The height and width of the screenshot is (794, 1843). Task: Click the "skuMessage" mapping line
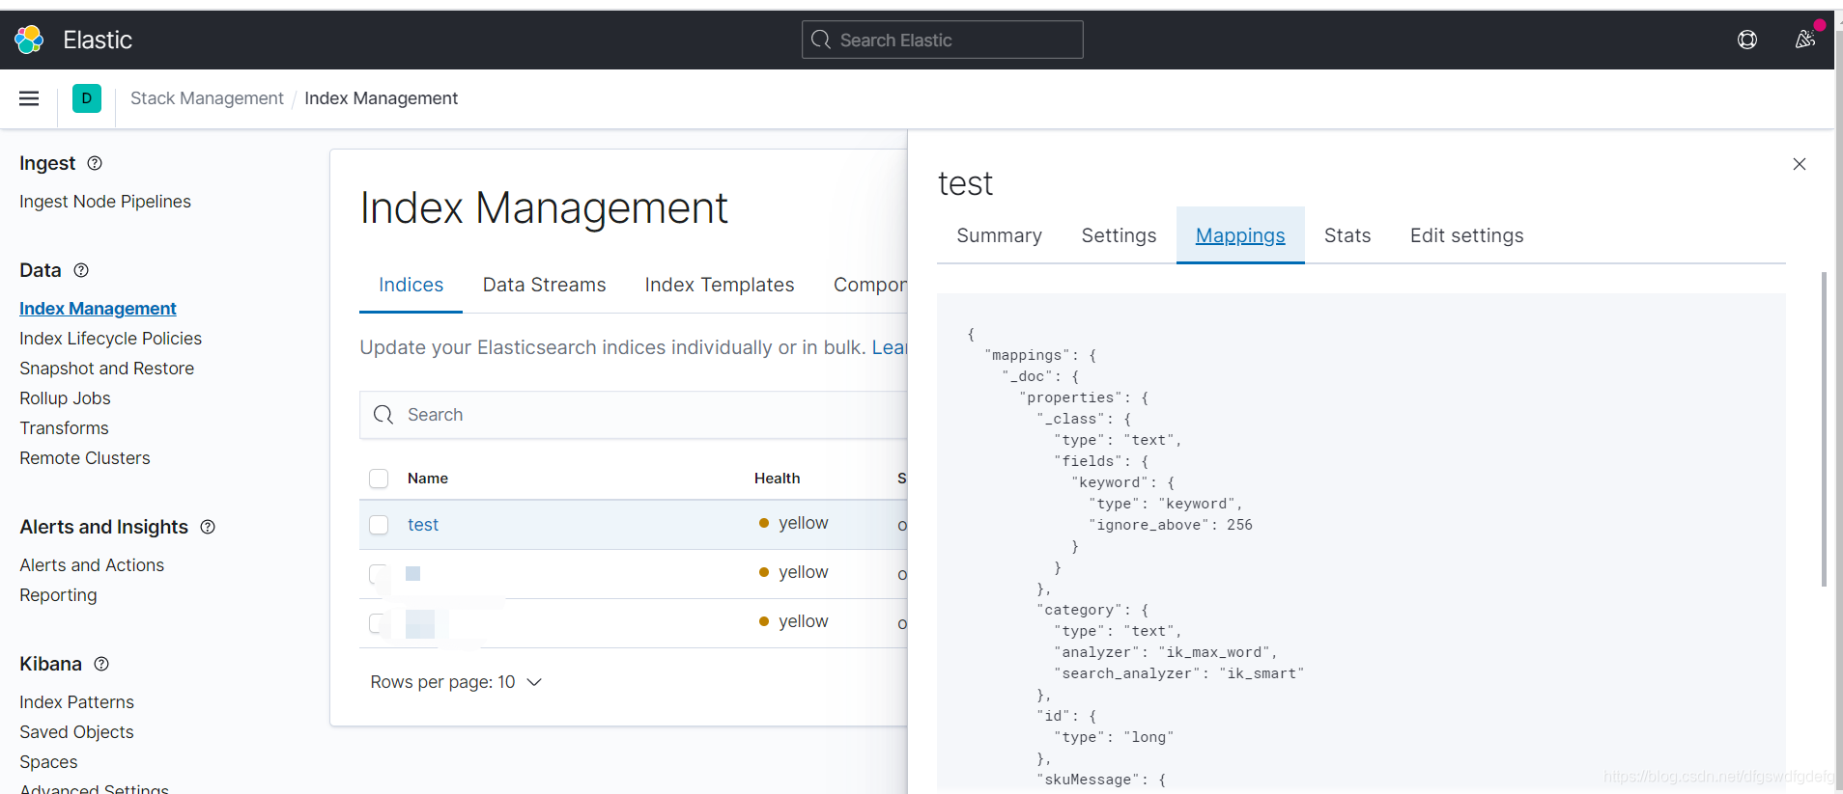(1101, 780)
